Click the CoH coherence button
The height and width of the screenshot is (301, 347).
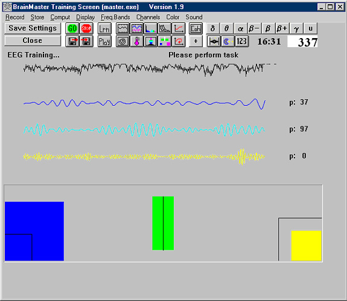click(196, 28)
